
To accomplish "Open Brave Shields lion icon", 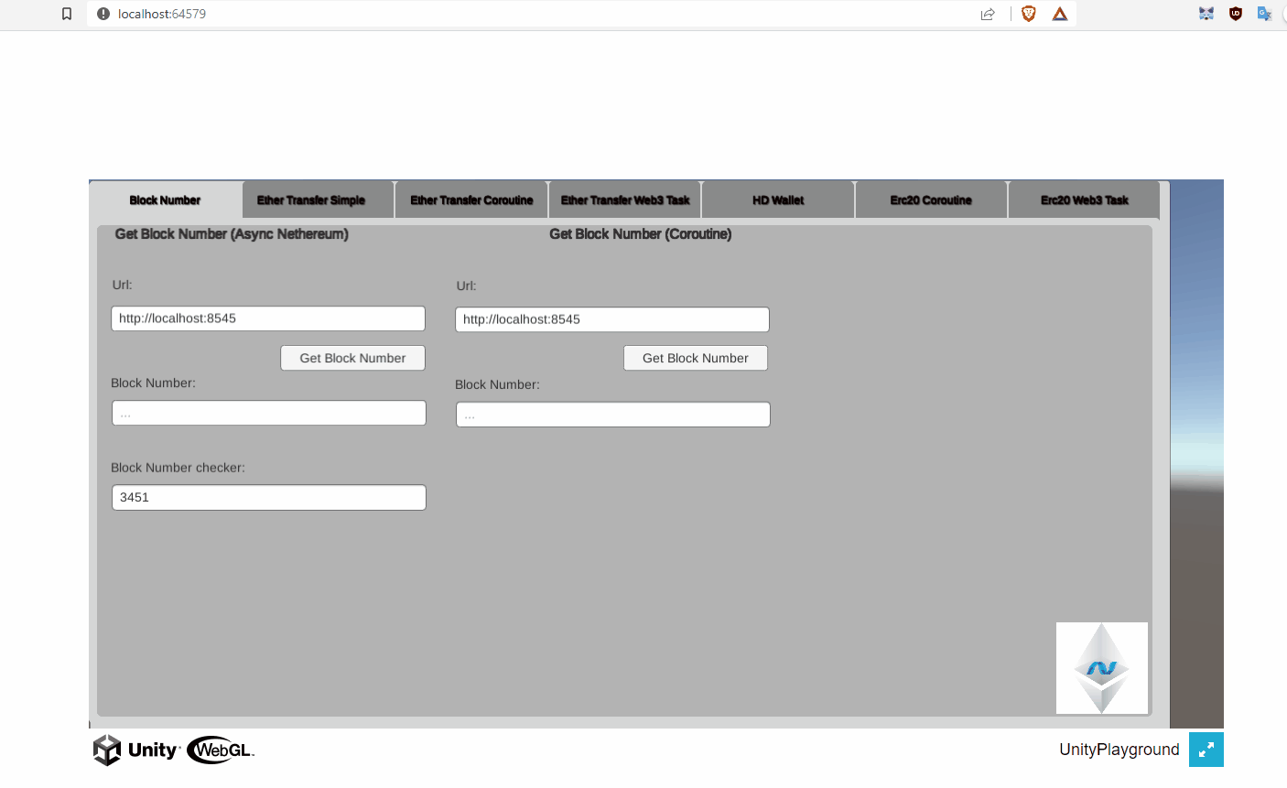I will tap(1029, 14).
